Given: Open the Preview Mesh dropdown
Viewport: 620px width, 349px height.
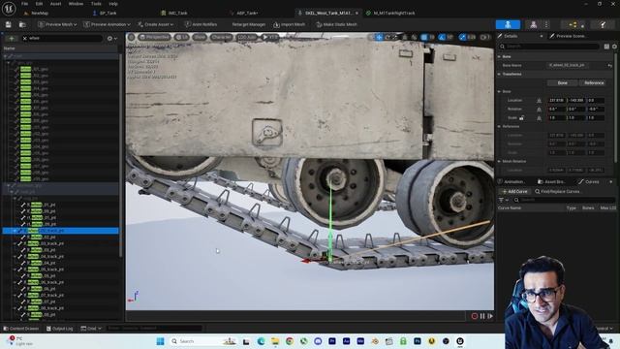Looking at the screenshot, I should tap(57, 24).
